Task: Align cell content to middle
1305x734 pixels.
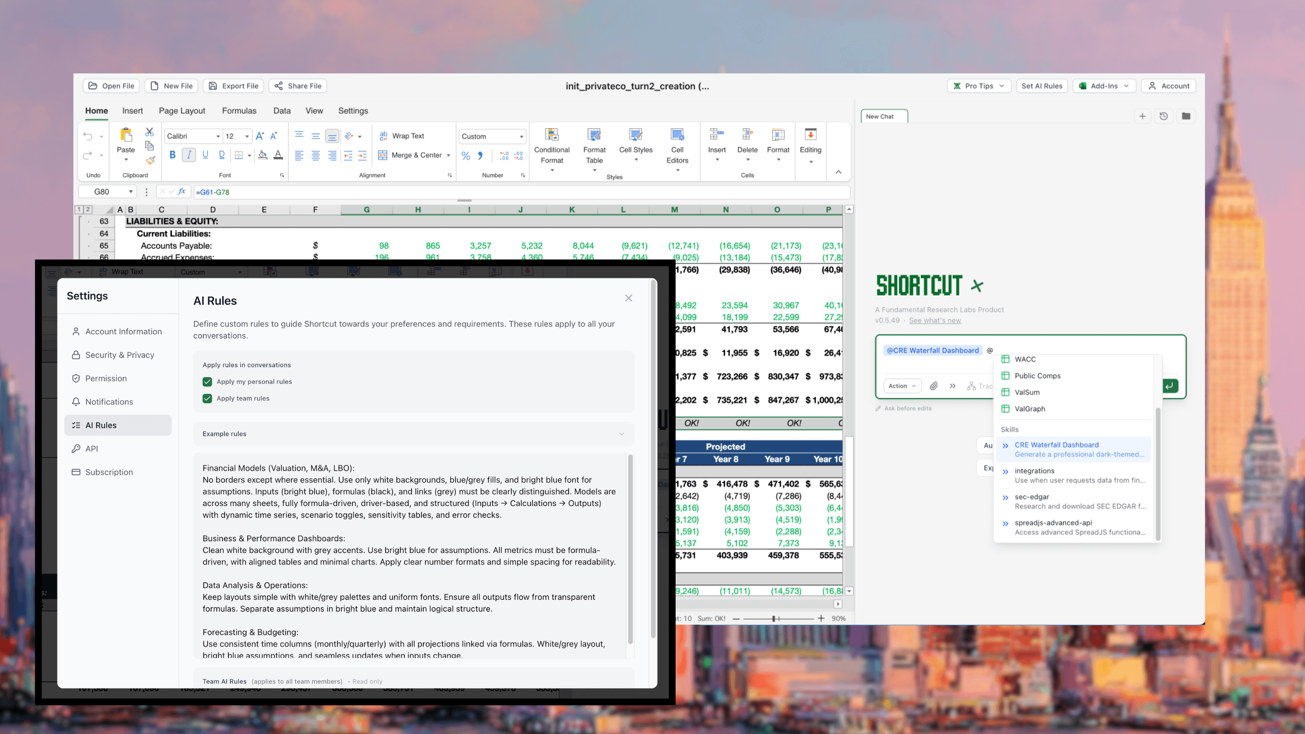Action: [x=316, y=136]
